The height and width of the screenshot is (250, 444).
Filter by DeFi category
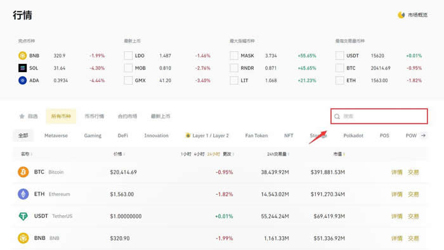click(x=123, y=135)
